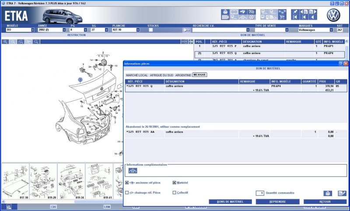
Task: Click the LRM status bar button
Action: pyautogui.click(x=107, y=207)
